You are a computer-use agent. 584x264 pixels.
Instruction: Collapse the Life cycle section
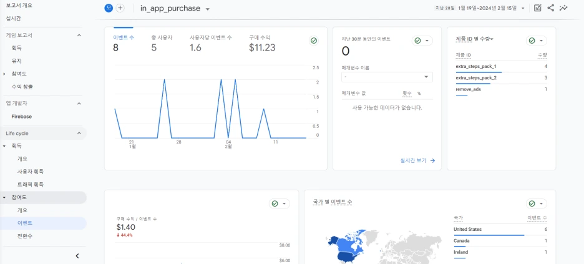(x=79, y=133)
